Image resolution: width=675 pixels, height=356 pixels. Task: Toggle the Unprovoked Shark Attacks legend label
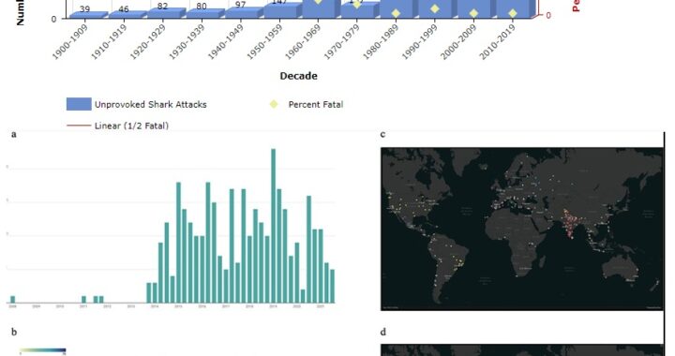[x=151, y=105]
